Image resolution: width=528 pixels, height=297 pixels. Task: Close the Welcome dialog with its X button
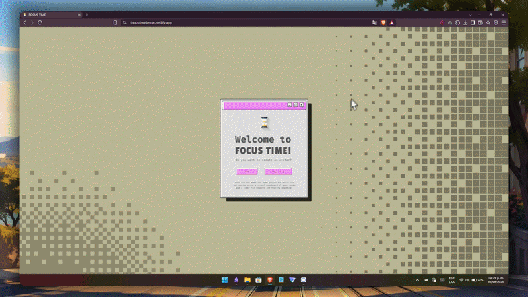302,105
